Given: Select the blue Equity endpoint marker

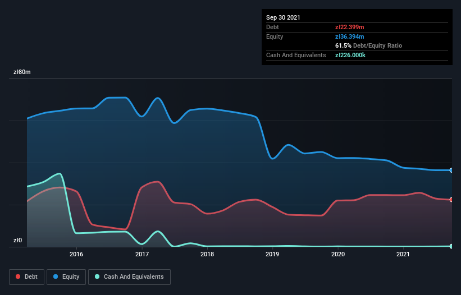Looking at the screenshot, I should [x=451, y=170].
